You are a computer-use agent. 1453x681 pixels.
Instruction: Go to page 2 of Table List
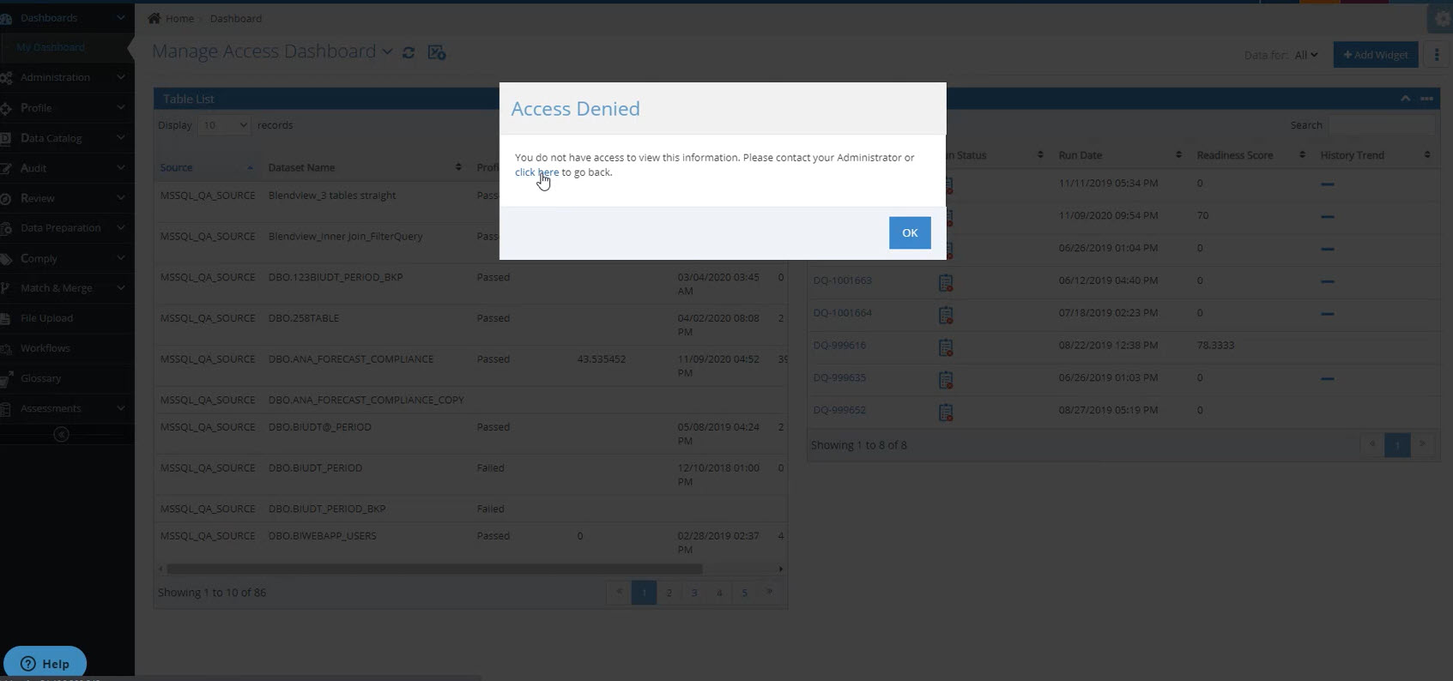[x=669, y=593]
